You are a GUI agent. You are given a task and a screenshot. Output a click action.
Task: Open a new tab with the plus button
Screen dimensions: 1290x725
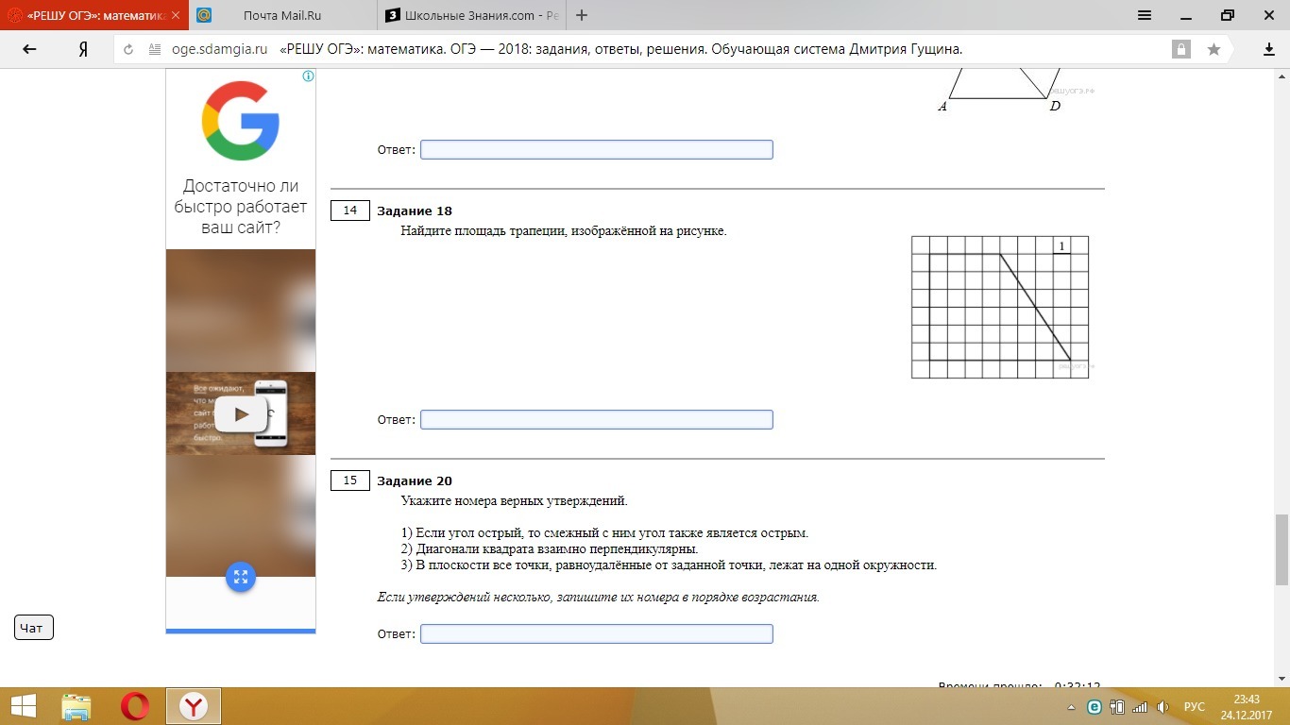582,15
